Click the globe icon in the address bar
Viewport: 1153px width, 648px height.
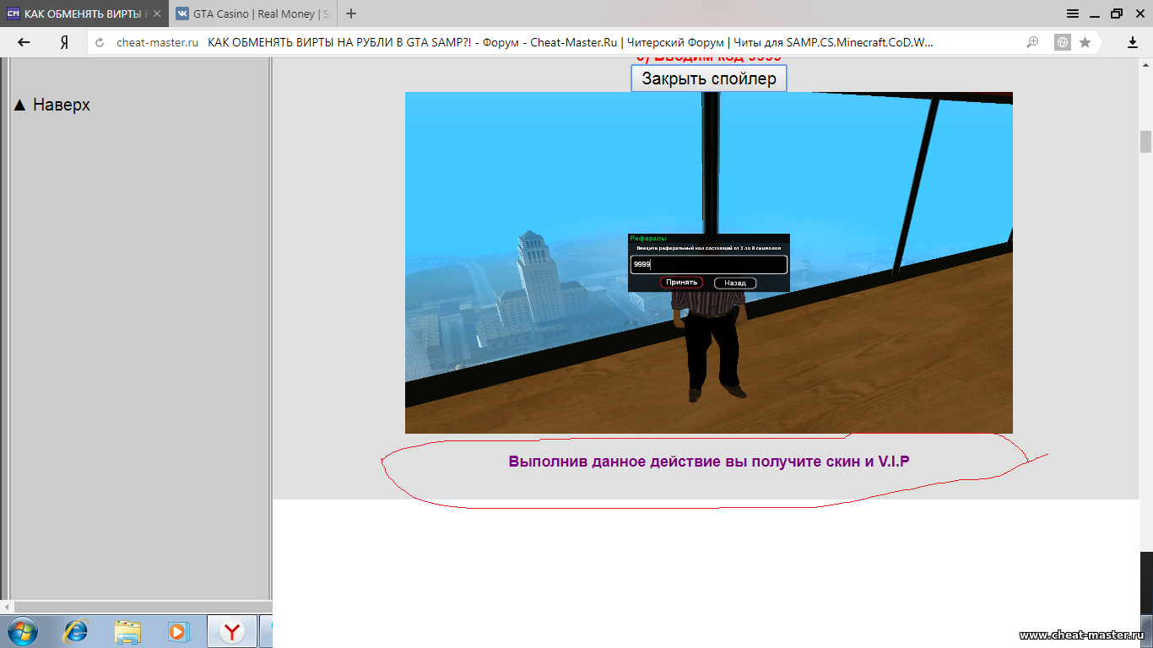click(x=1063, y=42)
